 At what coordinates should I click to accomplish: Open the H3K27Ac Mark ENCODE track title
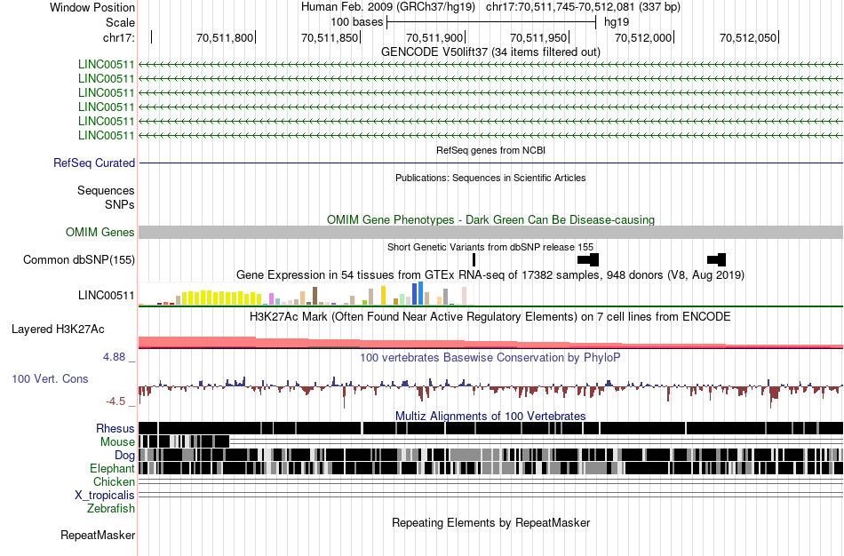coord(490,316)
